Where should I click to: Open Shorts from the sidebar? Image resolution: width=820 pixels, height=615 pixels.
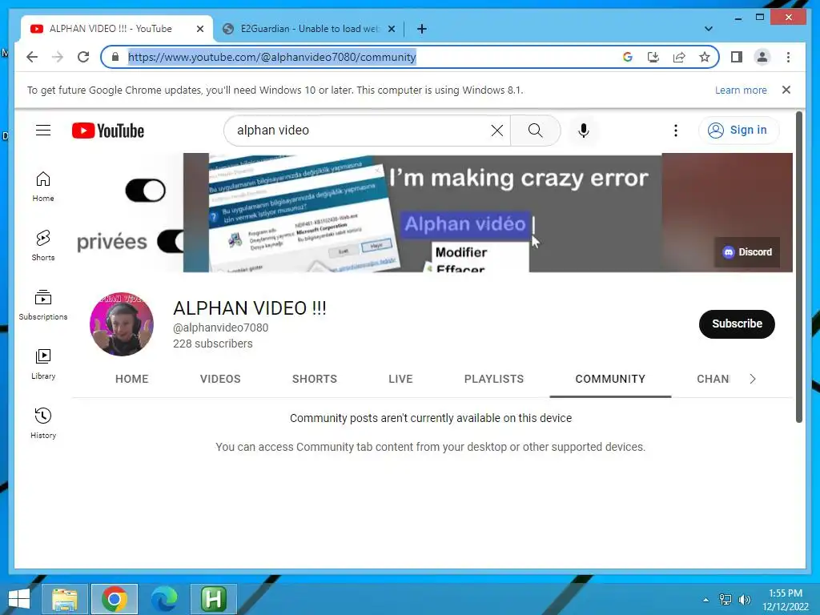tap(43, 246)
